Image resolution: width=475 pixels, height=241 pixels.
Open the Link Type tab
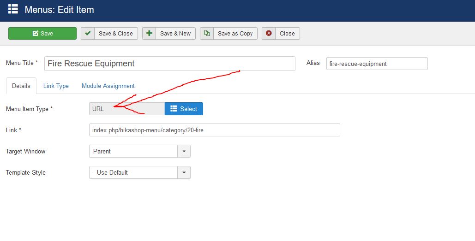56,86
